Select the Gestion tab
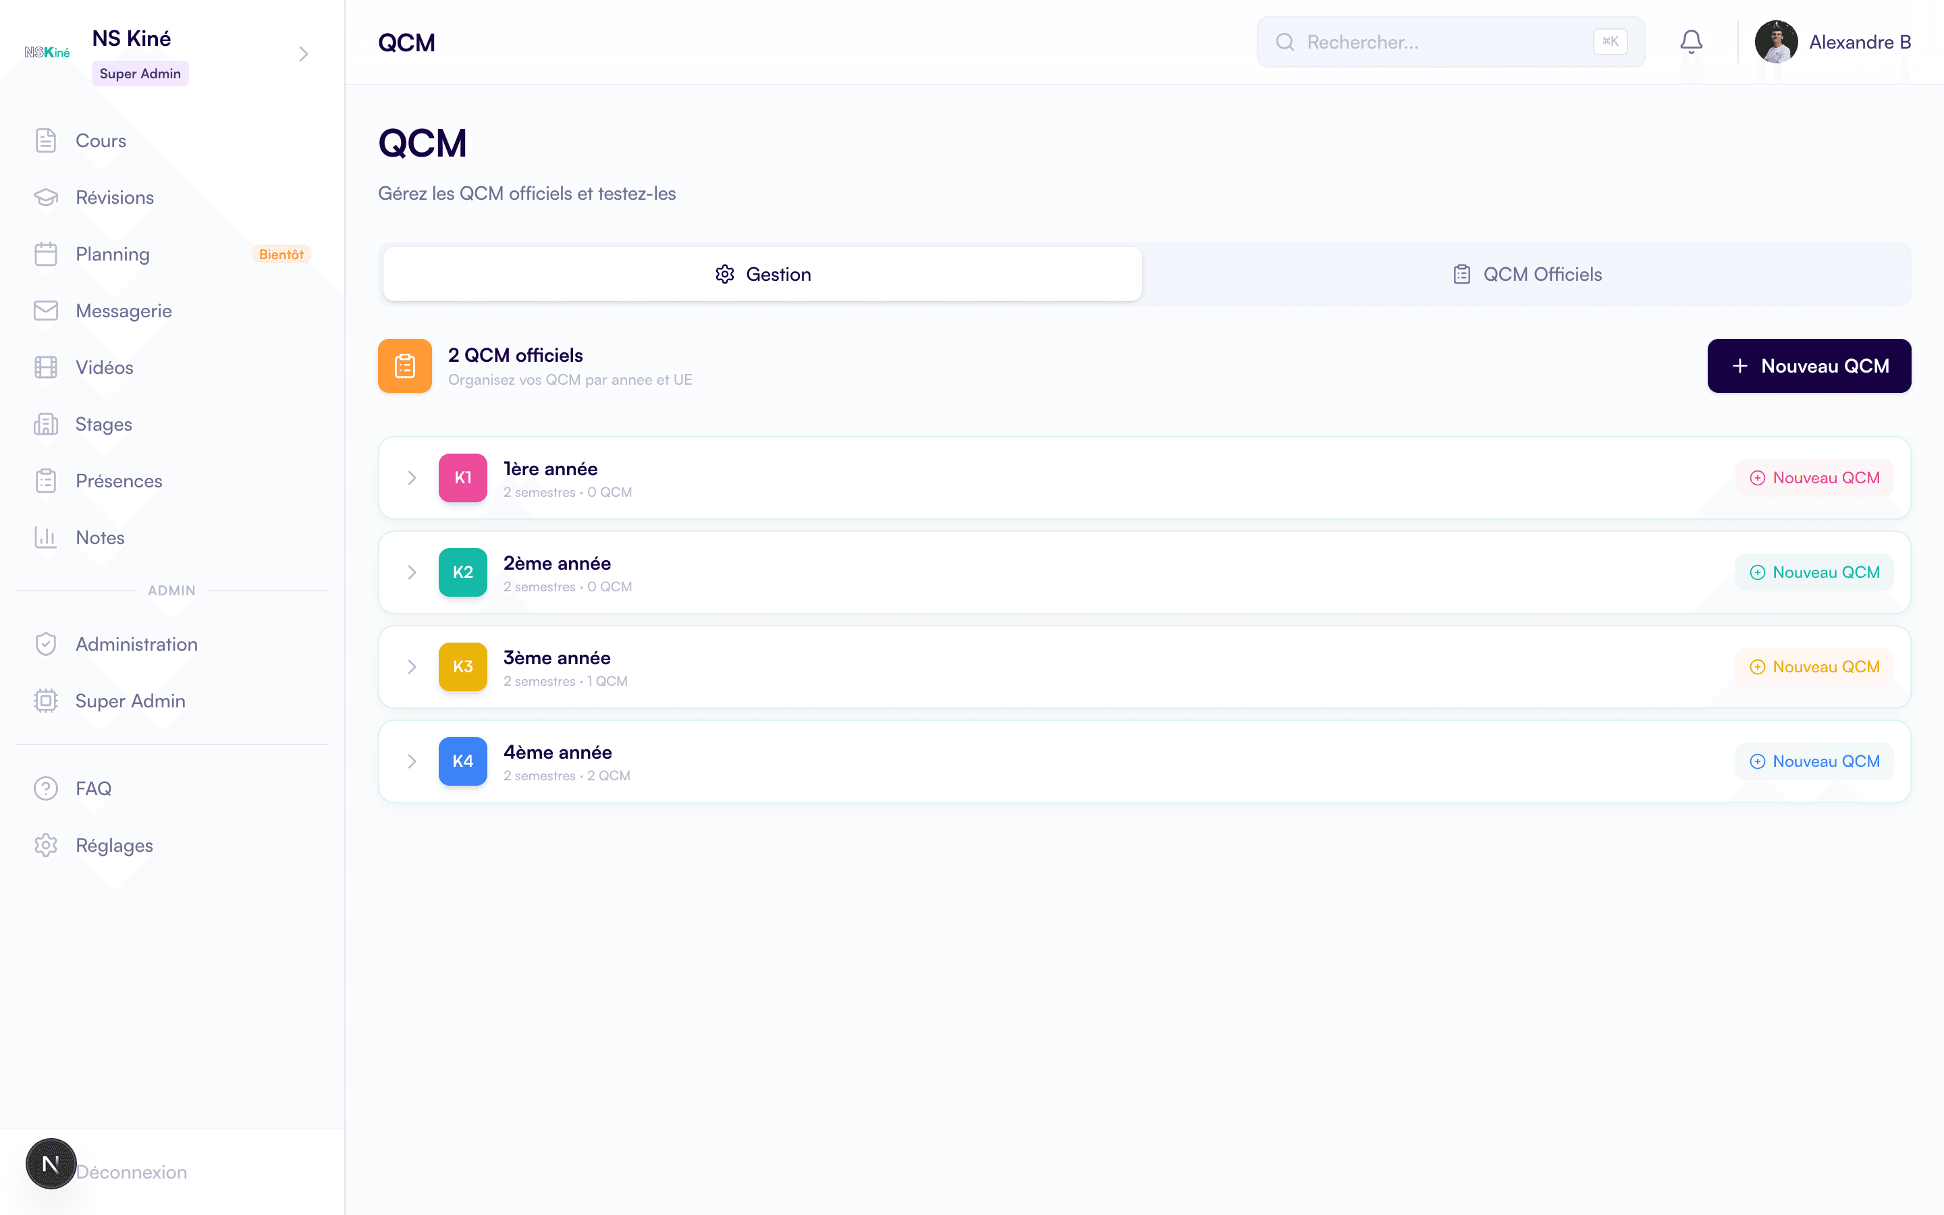 click(761, 273)
